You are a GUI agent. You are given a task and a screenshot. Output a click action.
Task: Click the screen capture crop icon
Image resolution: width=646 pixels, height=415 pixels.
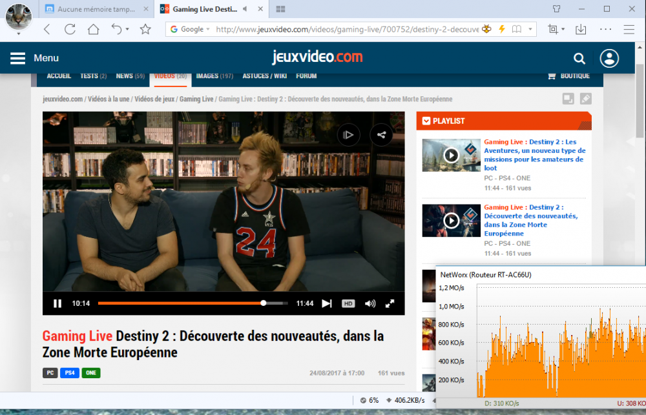click(552, 29)
